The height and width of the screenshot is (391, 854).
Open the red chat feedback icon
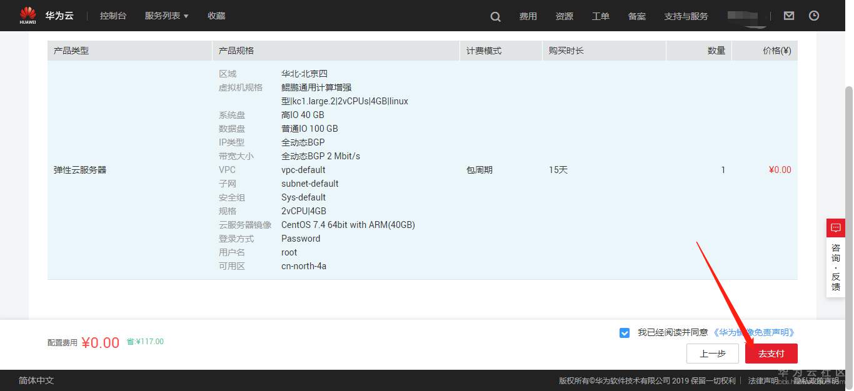(836, 228)
